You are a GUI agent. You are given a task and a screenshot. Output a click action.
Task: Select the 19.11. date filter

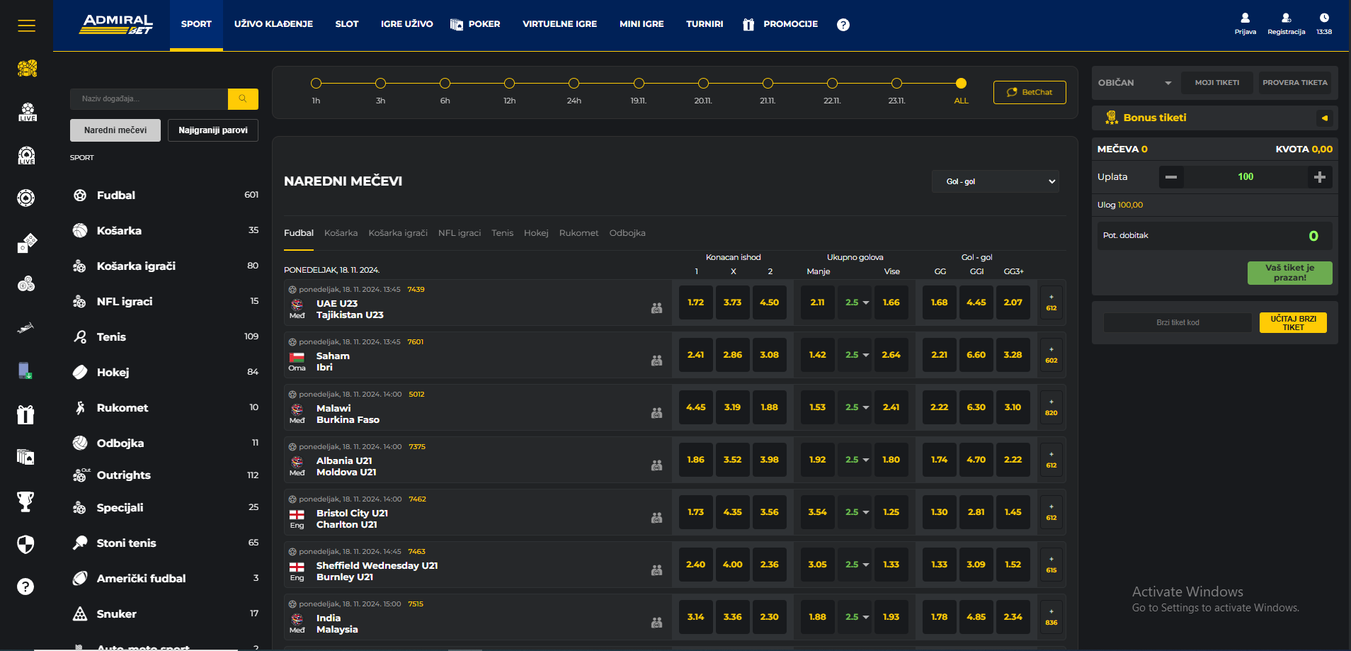tap(639, 84)
